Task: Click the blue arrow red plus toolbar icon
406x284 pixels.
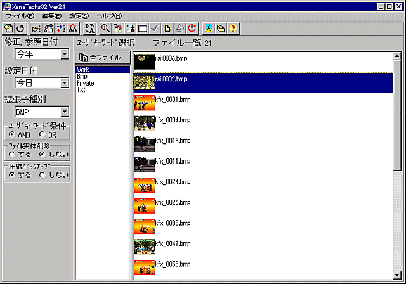Action: 61,28
